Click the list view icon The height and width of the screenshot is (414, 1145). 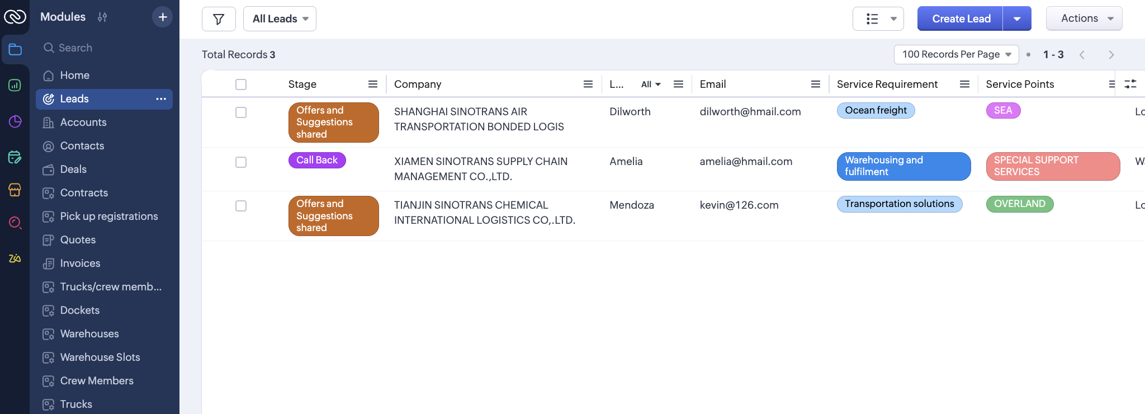coord(872,19)
